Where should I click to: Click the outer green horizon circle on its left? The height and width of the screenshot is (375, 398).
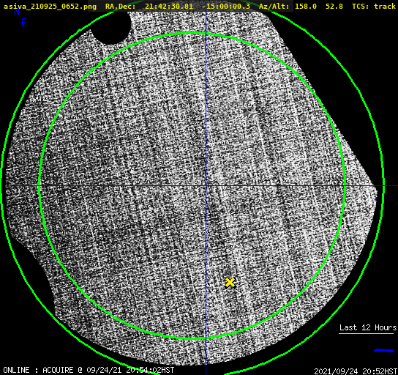click(1, 186)
